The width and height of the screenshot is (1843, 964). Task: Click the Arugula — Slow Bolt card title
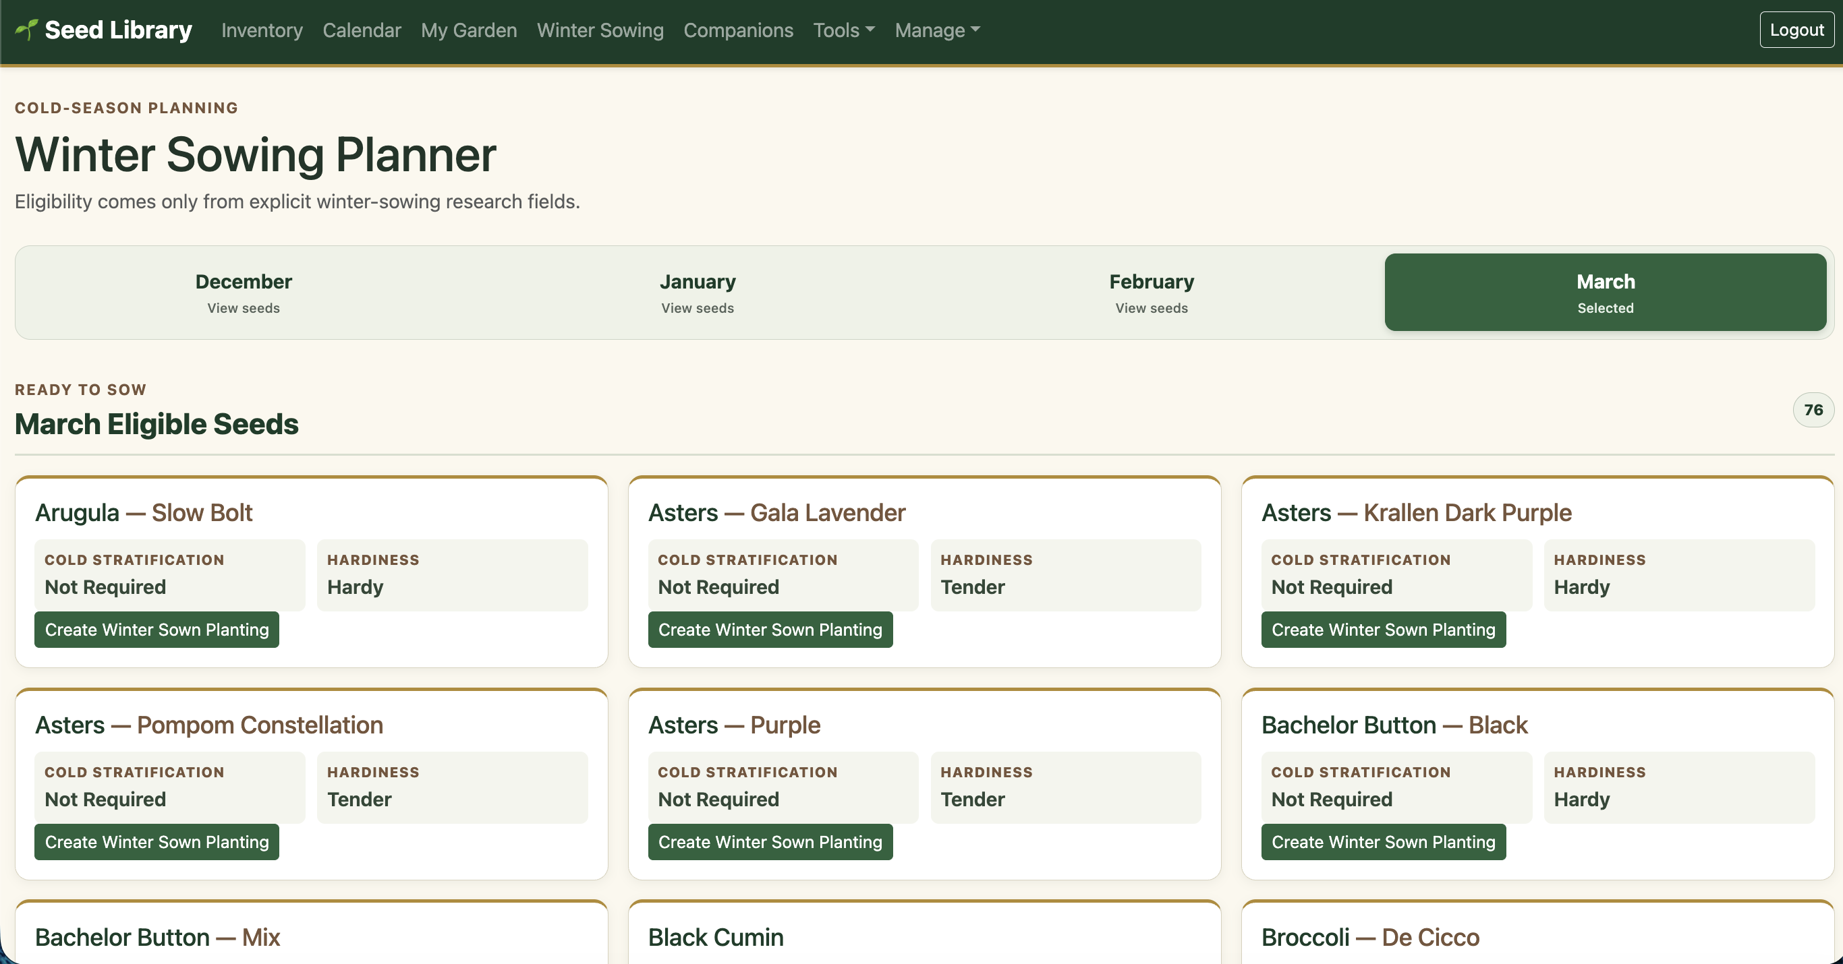(x=144, y=514)
